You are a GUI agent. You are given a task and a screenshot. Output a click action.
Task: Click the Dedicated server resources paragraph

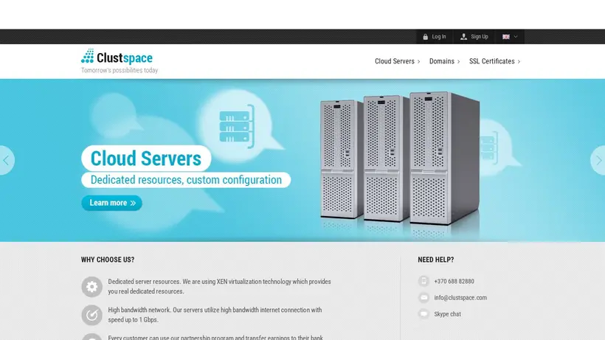coord(219,286)
